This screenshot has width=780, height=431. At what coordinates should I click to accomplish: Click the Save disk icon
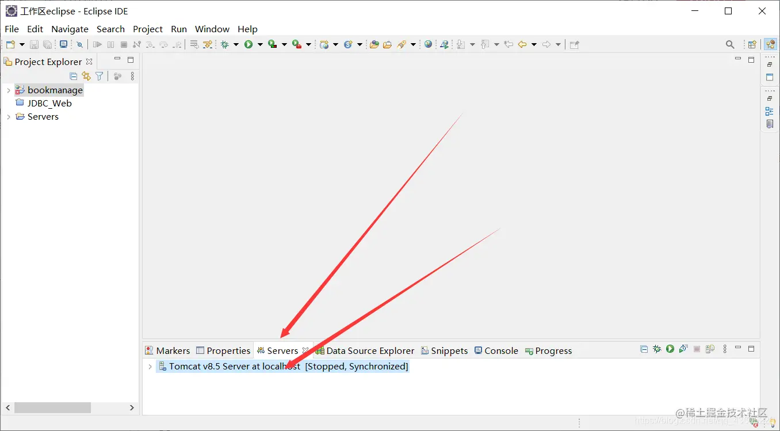[x=34, y=44]
